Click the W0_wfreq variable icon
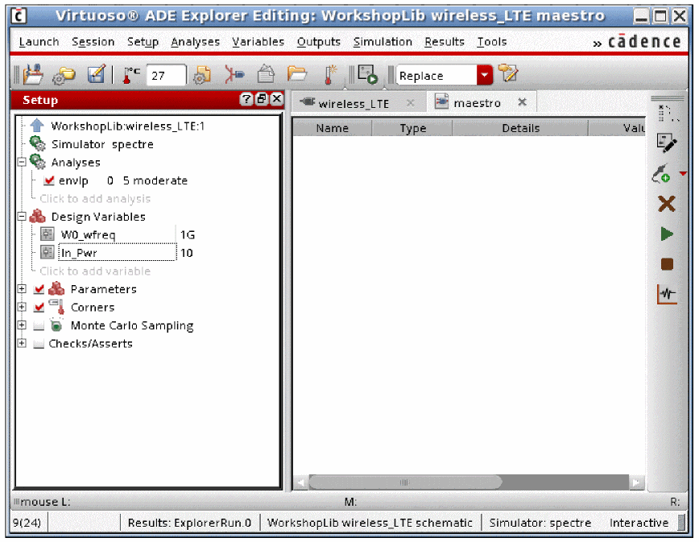The height and width of the screenshot is (542, 699). coord(48,234)
